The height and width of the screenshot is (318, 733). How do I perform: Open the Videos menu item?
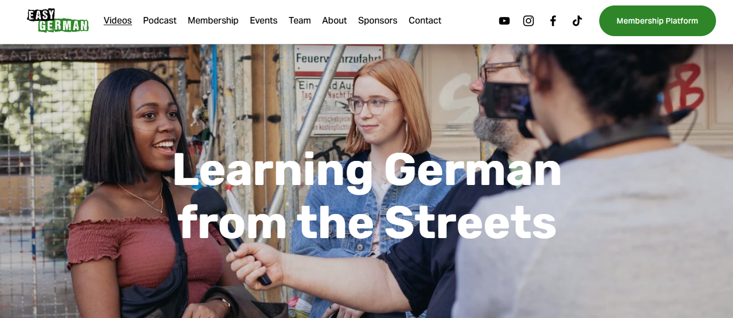118,20
